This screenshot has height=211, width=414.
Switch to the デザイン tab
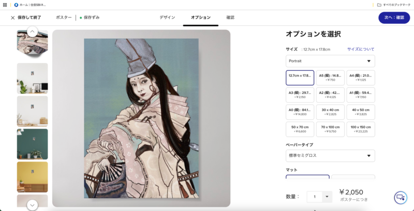(x=167, y=18)
